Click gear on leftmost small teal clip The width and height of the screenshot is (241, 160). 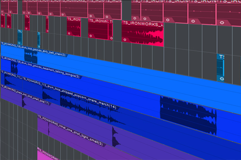[19, 43]
